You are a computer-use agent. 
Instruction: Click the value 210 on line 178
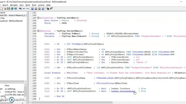tap(138, 57)
